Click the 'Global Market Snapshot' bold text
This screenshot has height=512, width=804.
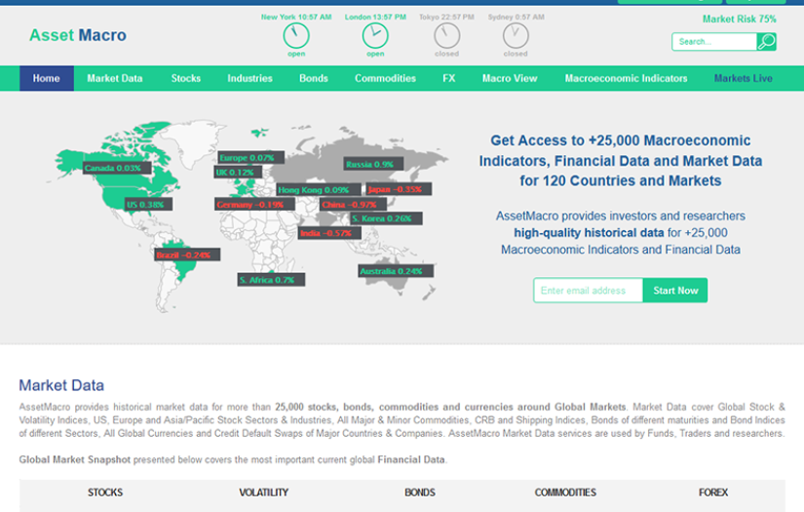point(75,459)
